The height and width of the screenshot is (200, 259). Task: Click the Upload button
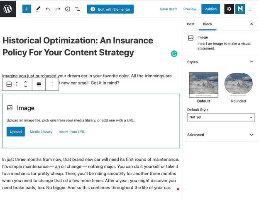click(15, 132)
